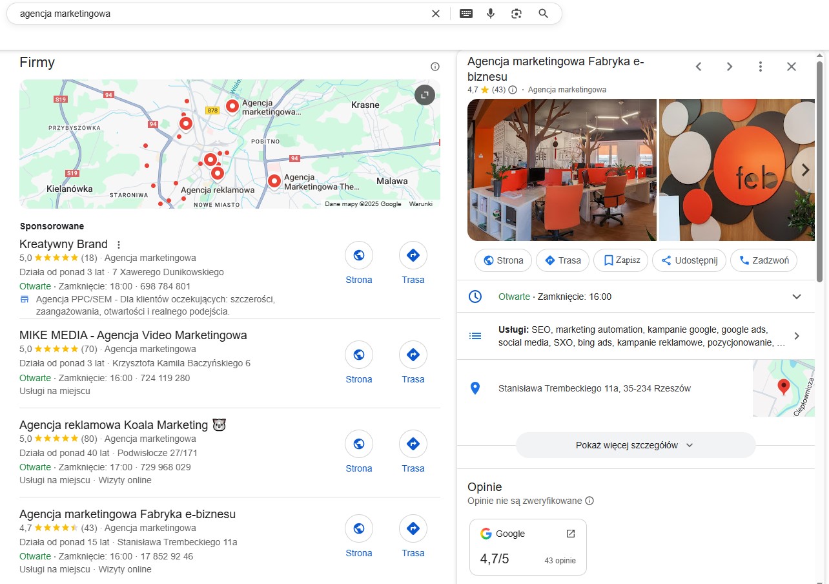Open Google reviews external link icon
The width and height of the screenshot is (829, 584).
(571, 534)
